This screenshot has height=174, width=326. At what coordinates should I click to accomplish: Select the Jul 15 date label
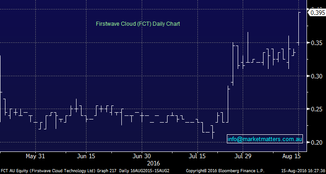click(x=197, y=156)
